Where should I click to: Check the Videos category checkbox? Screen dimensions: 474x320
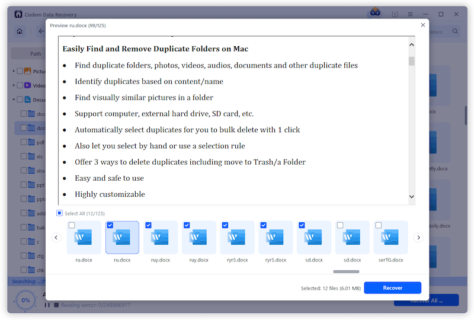pos(20,85)
